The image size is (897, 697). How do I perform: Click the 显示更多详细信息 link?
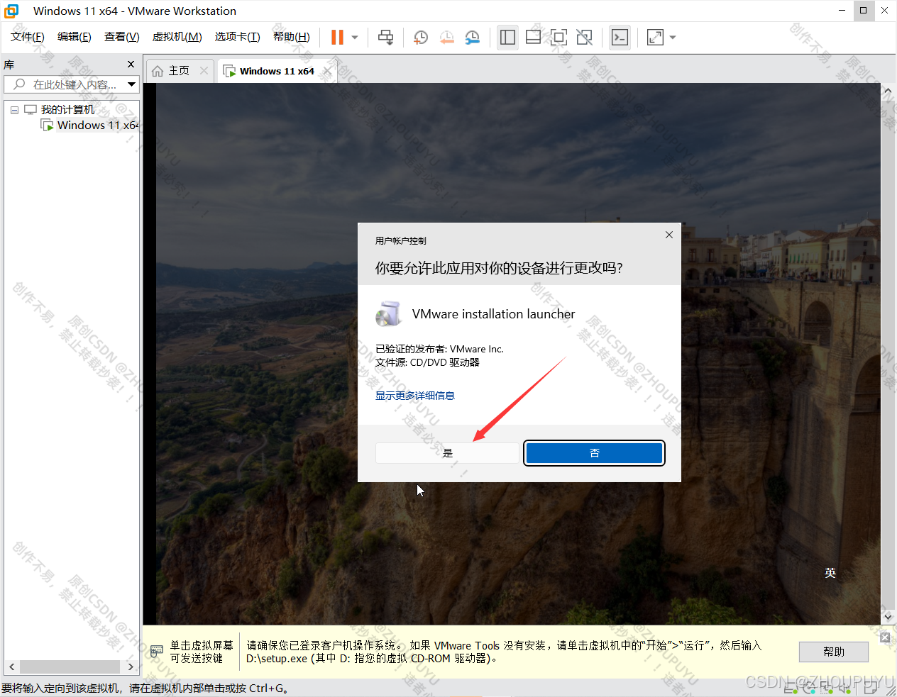coord(415,396)
